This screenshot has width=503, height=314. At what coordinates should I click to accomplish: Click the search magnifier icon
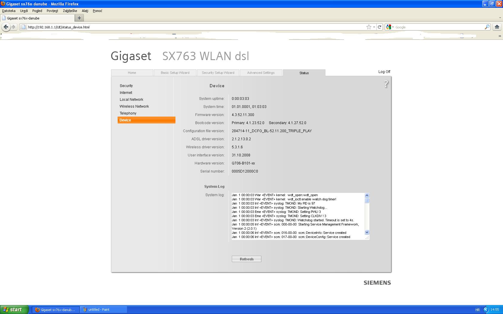click(x=487, y=27)
